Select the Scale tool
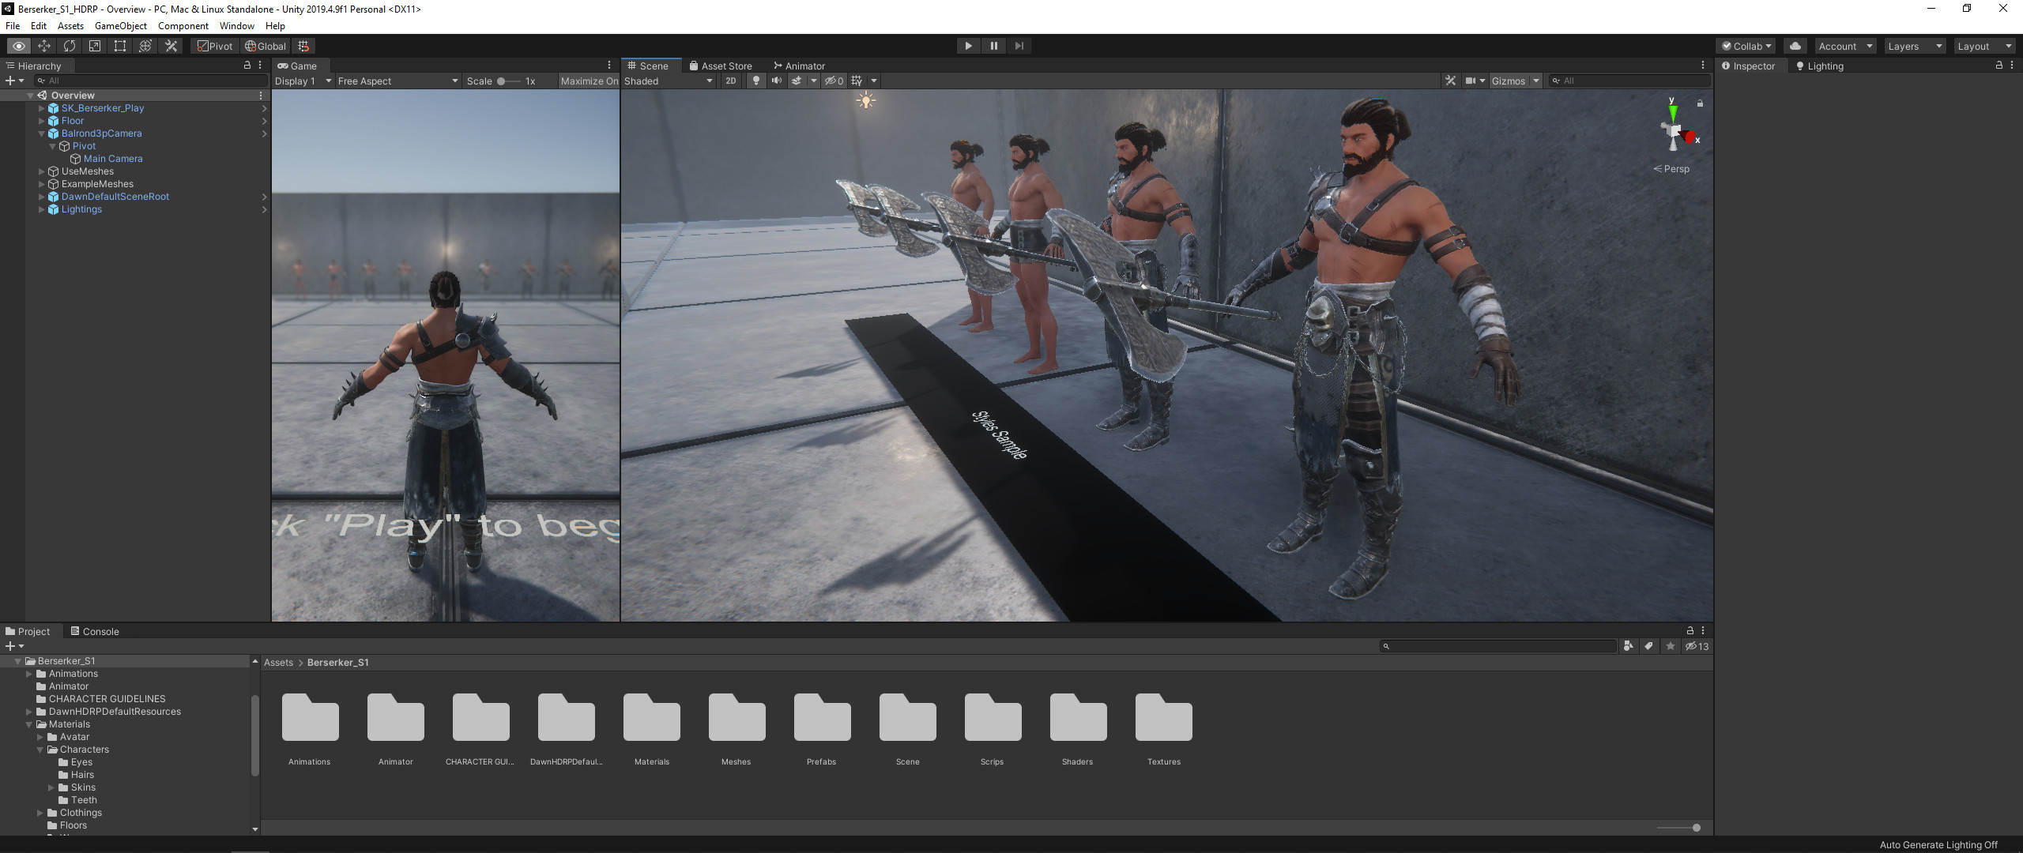This screenshot has height=853, width=2023. (x=95, y=46)
